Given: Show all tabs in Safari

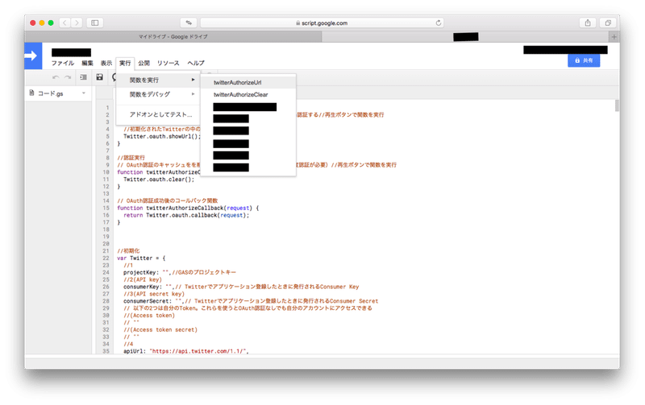Looking at the screenshot, I should point(608,23).
